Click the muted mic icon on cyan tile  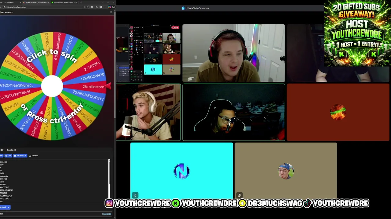click(135, 195)
